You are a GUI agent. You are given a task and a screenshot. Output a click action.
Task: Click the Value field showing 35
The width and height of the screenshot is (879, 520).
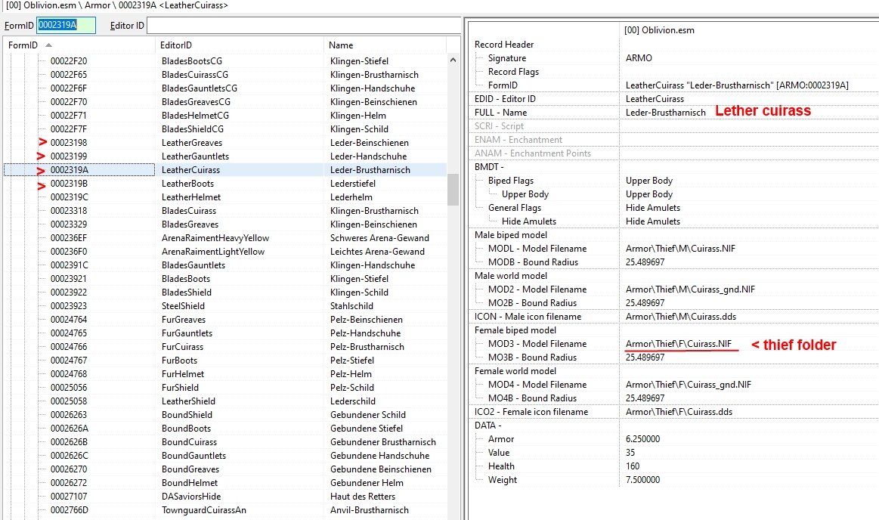tap(630, 453)
